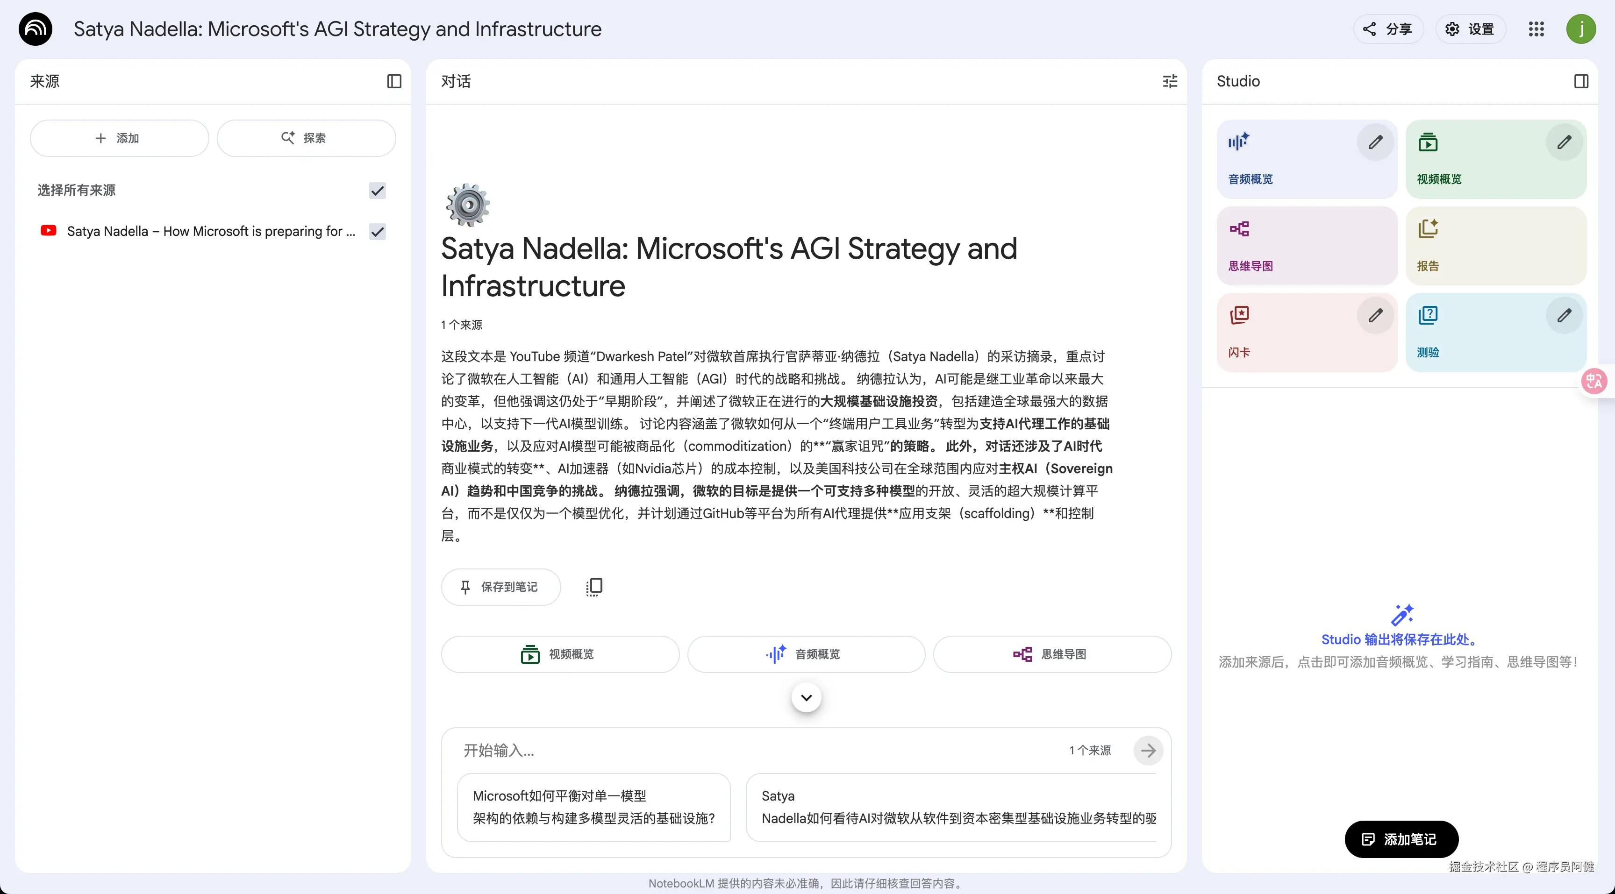
Task: Generate 思维导图 from Studio panel
Action: click(1307, 246)
